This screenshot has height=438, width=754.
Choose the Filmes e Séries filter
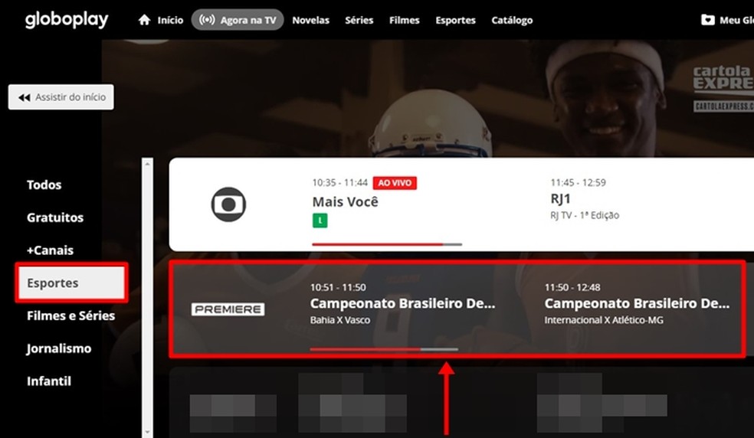pyautogui.click(x=70, y=315)
